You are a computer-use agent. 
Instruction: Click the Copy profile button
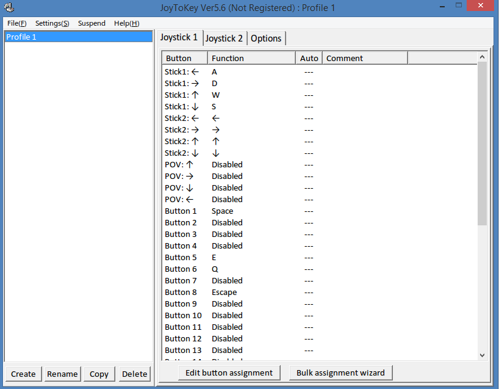coord(99,374)
